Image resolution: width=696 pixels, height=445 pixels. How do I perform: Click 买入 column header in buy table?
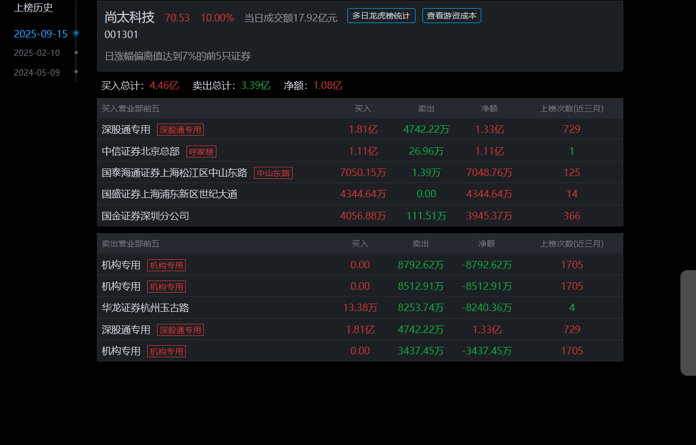363,109
